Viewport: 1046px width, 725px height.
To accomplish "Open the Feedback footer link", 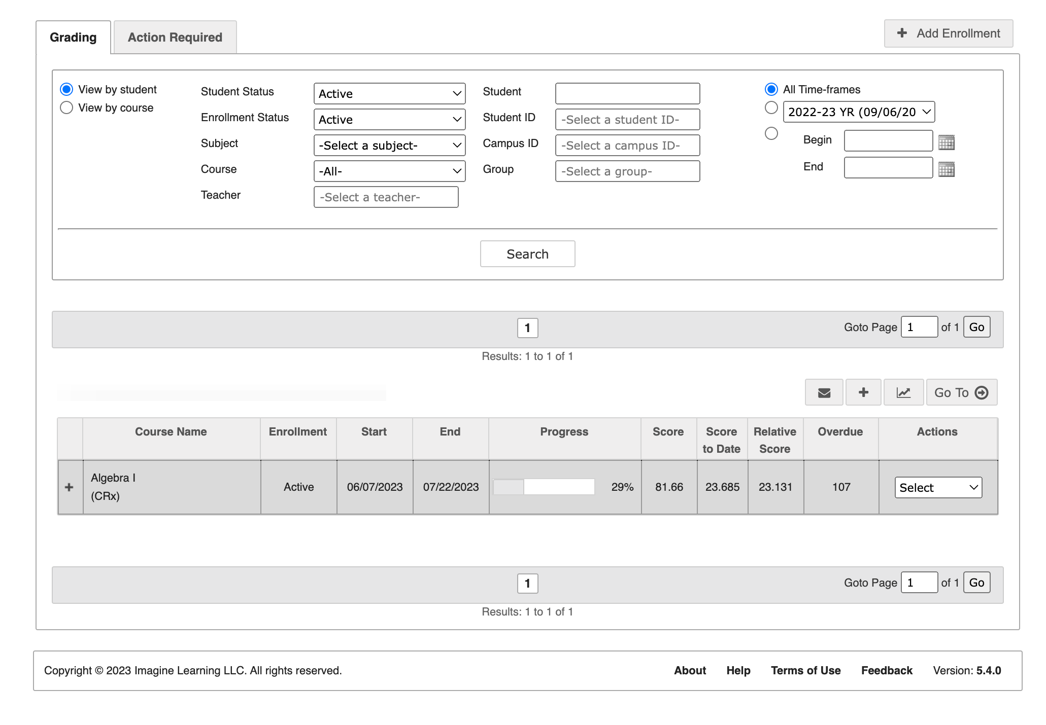I will point(887,671).
